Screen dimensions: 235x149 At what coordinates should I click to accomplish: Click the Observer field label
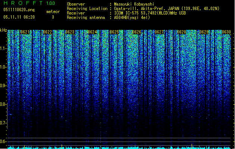pos(76,4)
